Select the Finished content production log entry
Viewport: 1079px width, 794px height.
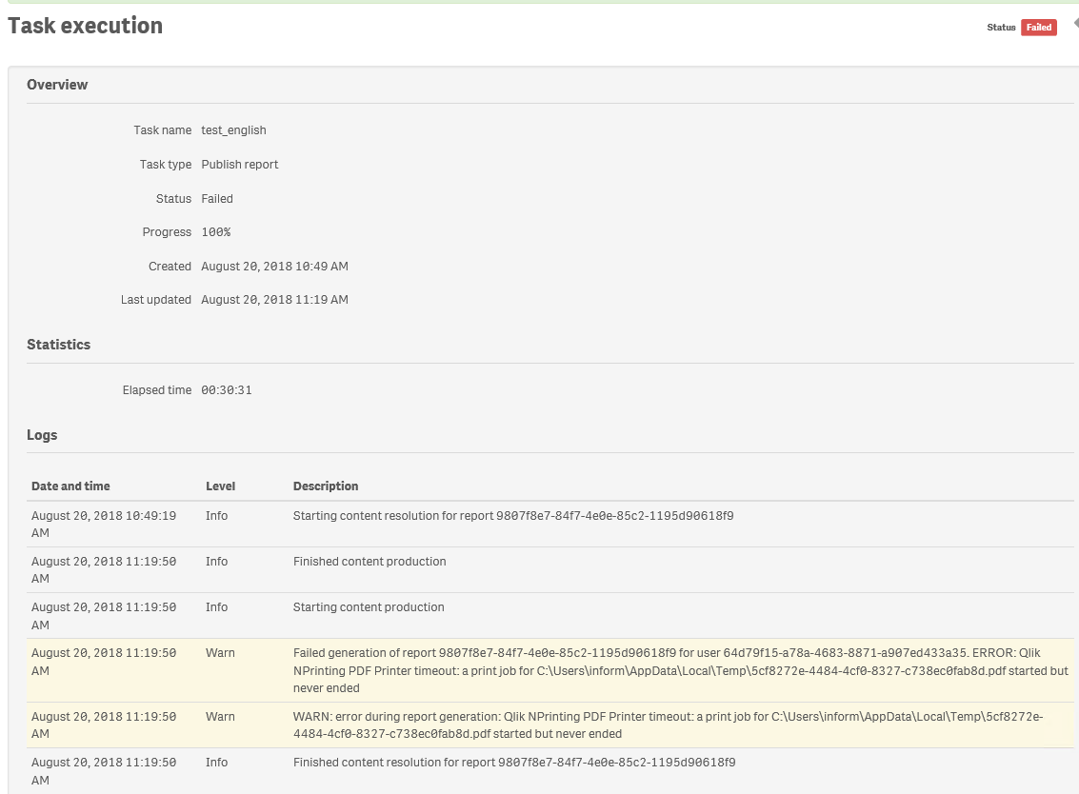[x=370, y=562]
